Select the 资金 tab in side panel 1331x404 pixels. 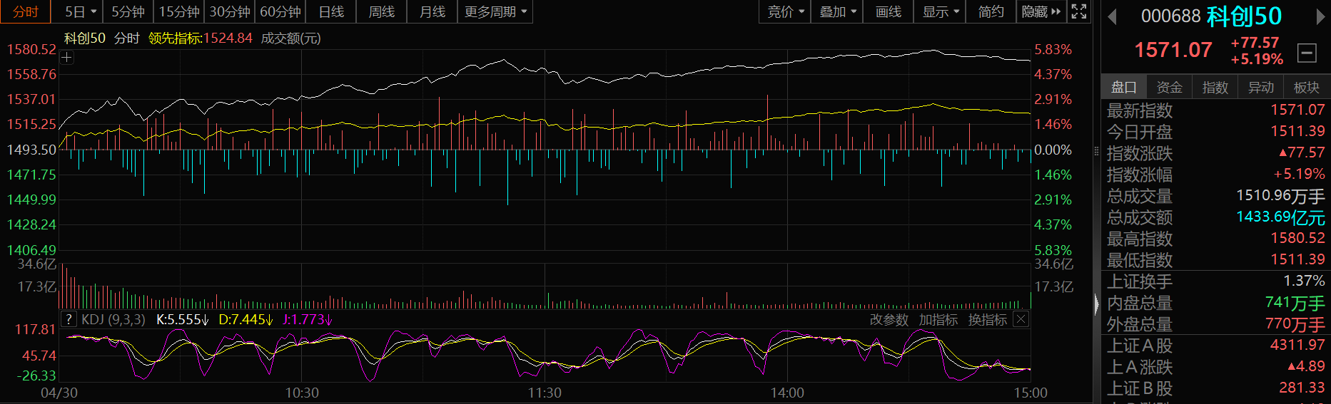click(x=1169, y=87)
